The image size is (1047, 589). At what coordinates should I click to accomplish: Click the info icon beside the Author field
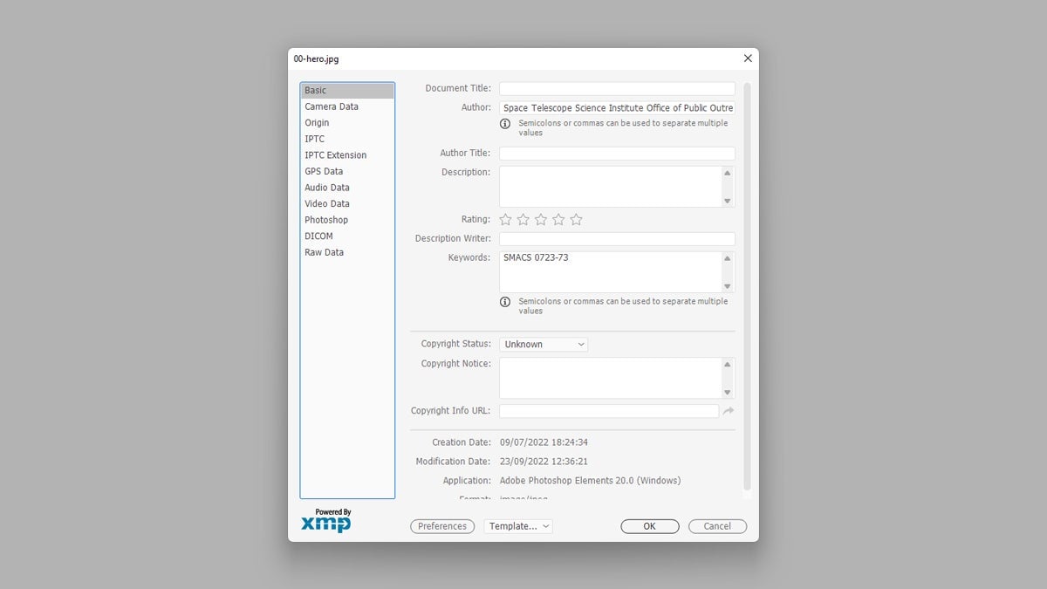point(505,124)
